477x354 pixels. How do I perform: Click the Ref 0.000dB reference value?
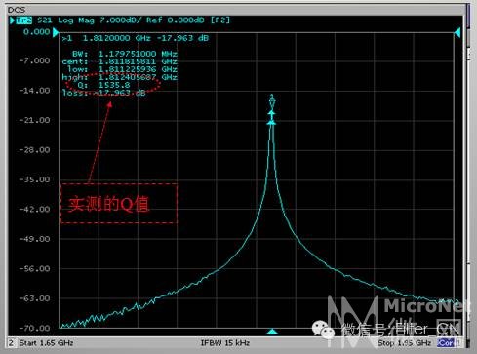click(x=176, y=20)
